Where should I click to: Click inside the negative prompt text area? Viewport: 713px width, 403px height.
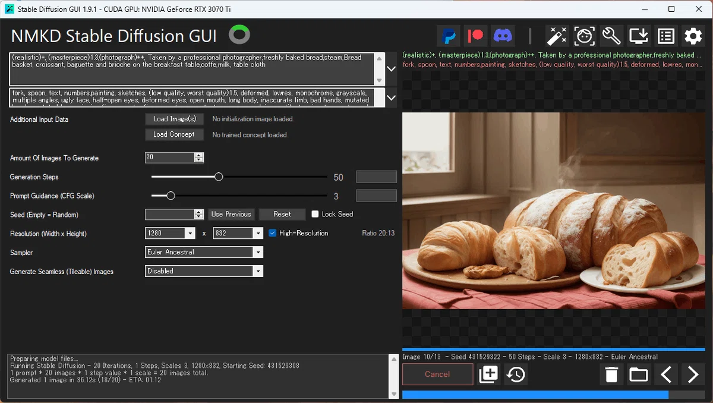click(x=192, y=97)
